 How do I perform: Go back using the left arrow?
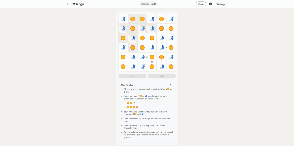[68, 4]
